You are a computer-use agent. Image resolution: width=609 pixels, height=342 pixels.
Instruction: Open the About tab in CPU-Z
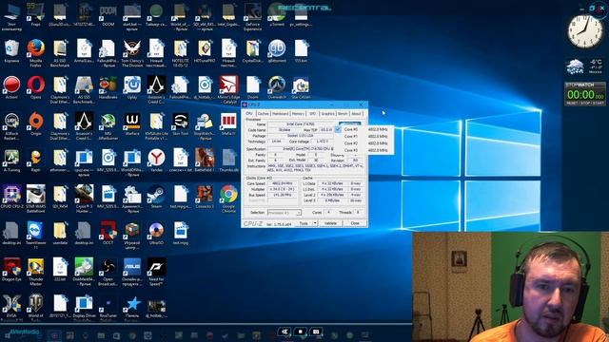click(356, 114)
